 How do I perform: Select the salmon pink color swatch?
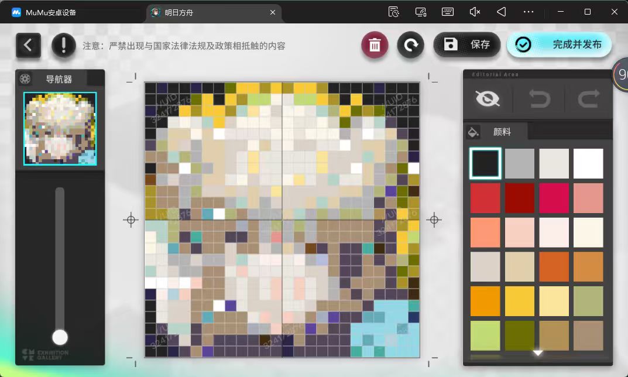tap(588, 198)
